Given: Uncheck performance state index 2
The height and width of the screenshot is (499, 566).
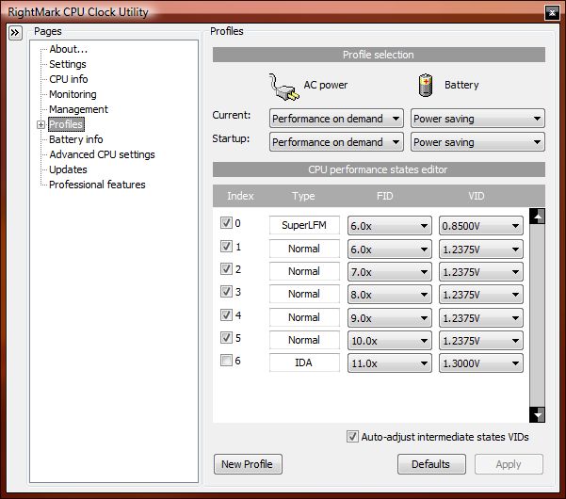Looking at the screenshot, I should tap(226, 269).
